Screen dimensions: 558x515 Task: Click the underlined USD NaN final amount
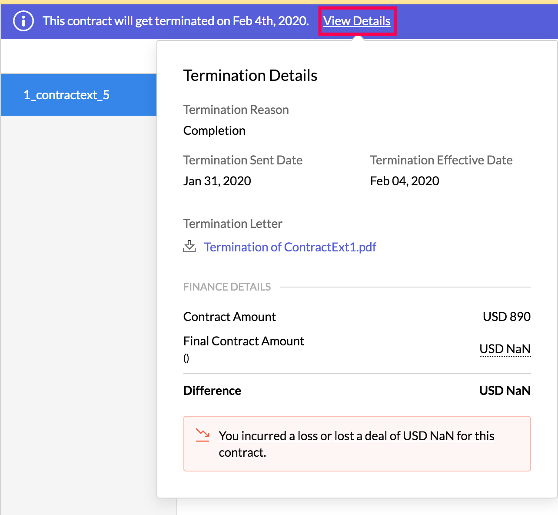pos(505,349)
